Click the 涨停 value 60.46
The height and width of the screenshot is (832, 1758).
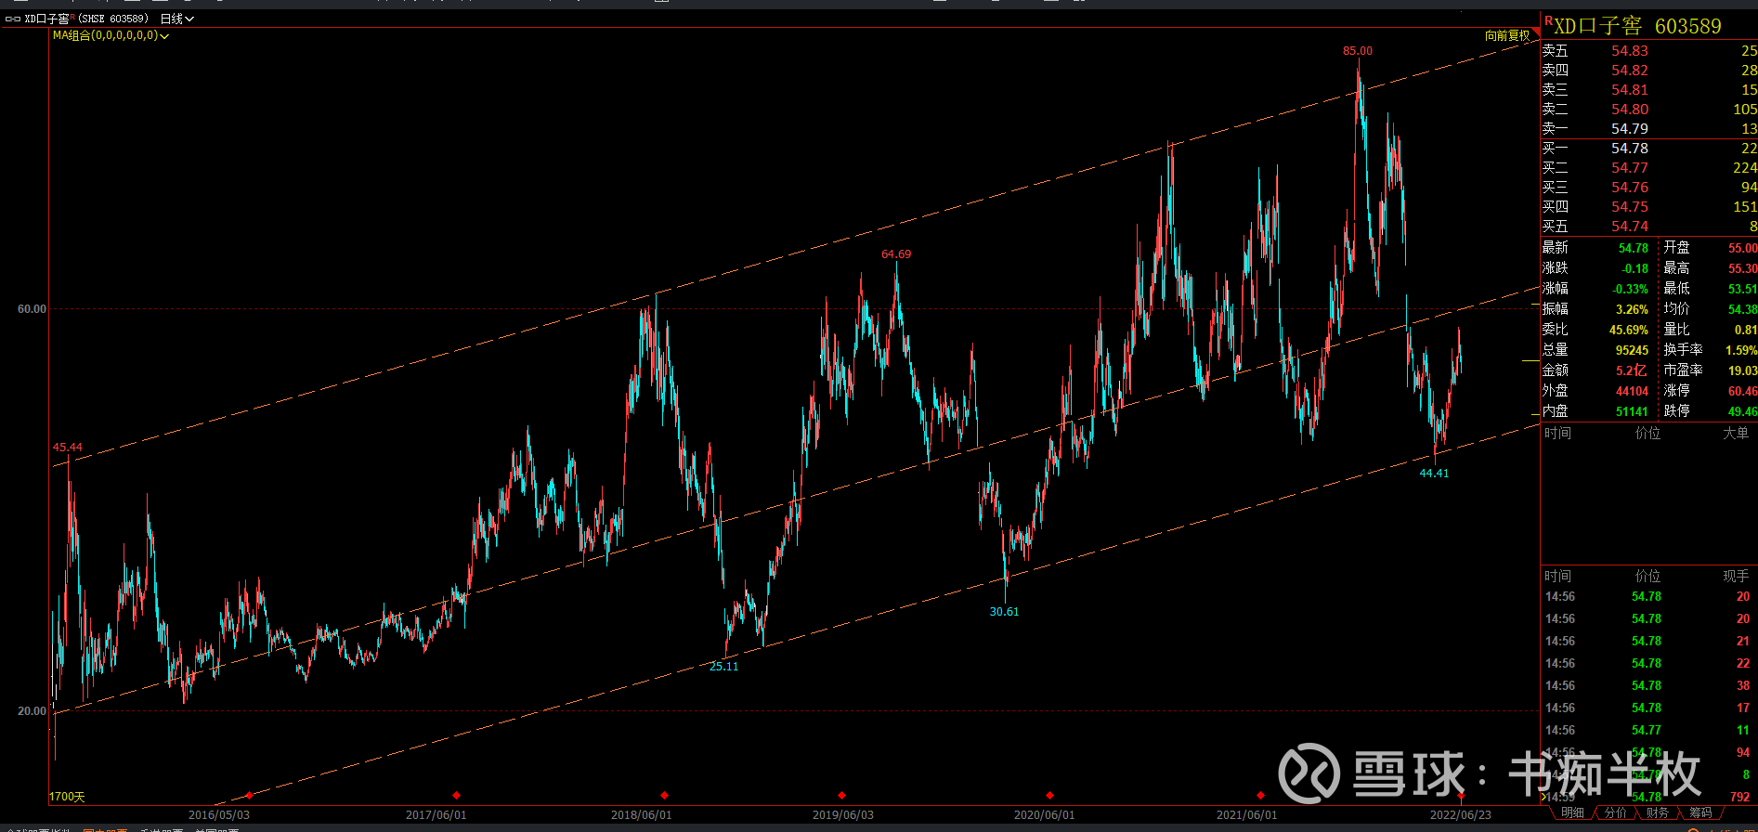[1742, 391]
